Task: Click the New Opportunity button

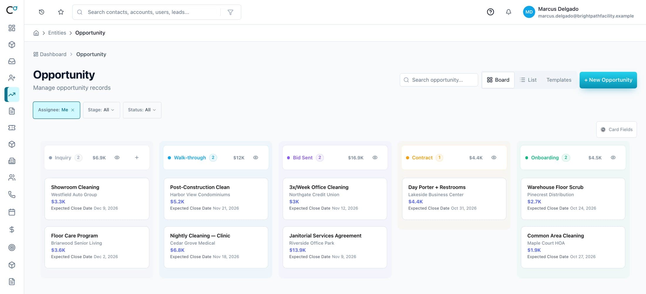Action: [608, 80]
